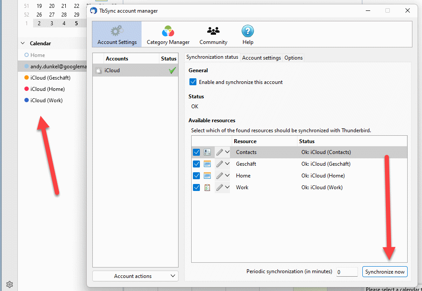Close the TbSync account manager window
Image resolution: width=422 pixels, height=291 pixels.
[408, 11]
